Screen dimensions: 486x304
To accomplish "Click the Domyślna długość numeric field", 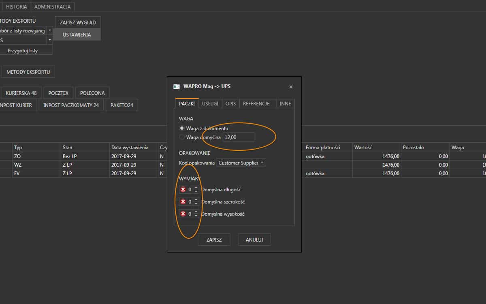I will 190,189.
